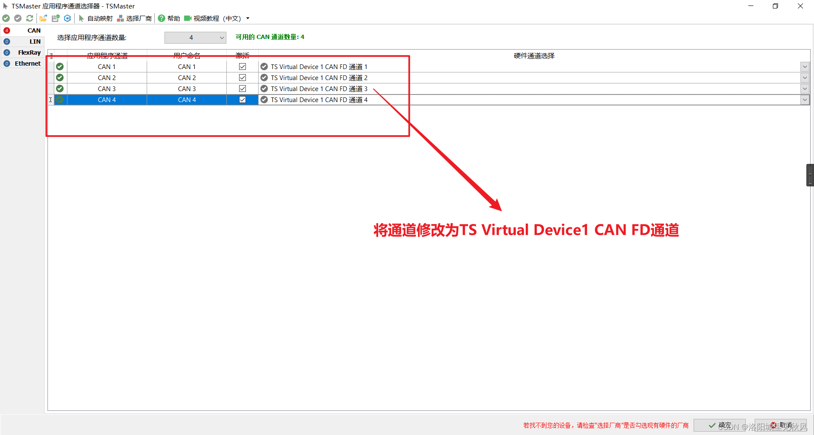Click green status icon of CAN 4 row

tap(60, 100)
